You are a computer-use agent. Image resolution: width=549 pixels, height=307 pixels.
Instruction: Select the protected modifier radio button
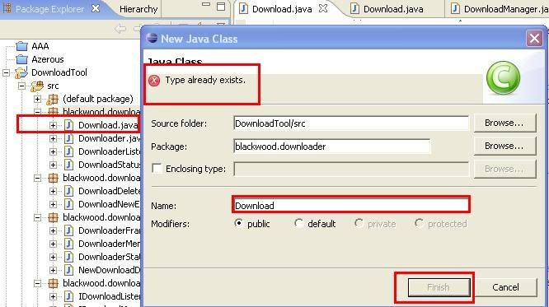coord(419,223)
